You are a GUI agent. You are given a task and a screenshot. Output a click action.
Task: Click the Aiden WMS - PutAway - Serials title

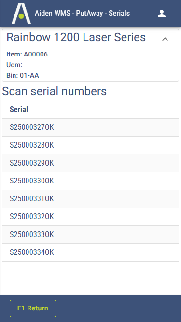click(82, 14)
